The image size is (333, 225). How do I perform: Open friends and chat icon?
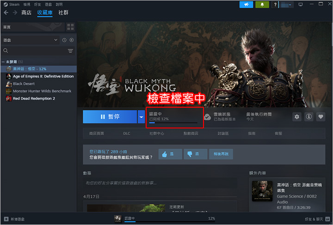327,219
